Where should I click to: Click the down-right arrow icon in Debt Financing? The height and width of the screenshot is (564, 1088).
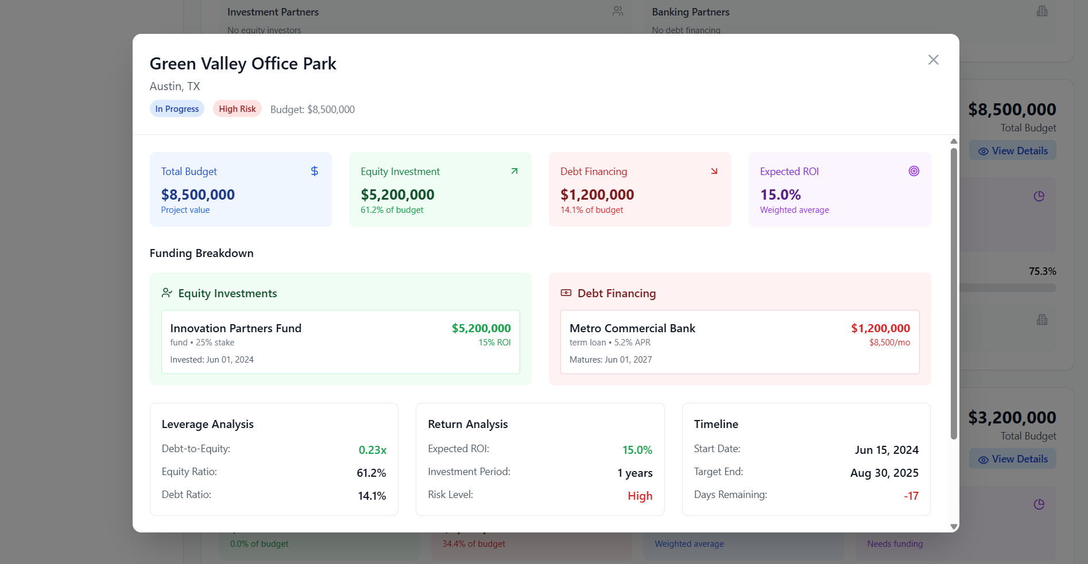click(714, 171)
